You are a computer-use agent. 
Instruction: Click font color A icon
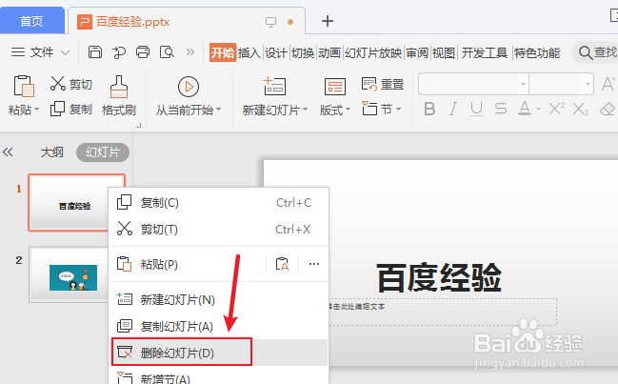click(x=524, y=109)
